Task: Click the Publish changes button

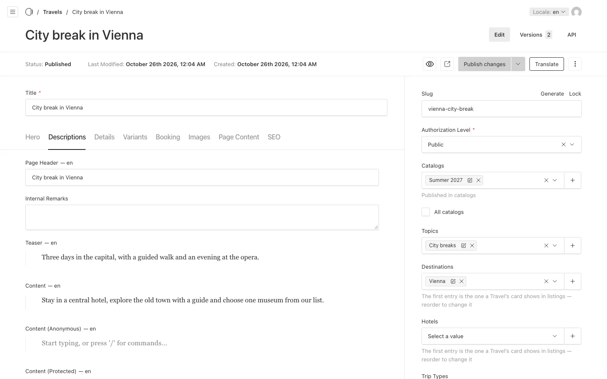Action: click(x=484, y=64)
